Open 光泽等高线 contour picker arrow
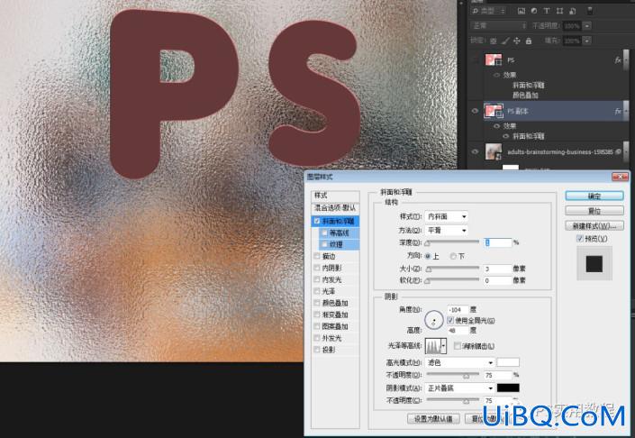Image resolution: width=635 pixels, height=438 pixels. 444,346
